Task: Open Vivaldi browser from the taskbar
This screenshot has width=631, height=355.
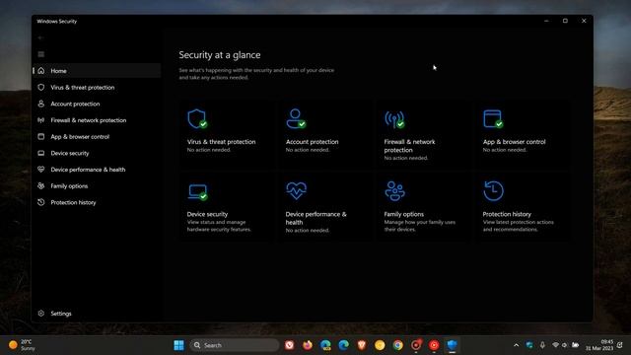Action: tap(289, 345)
